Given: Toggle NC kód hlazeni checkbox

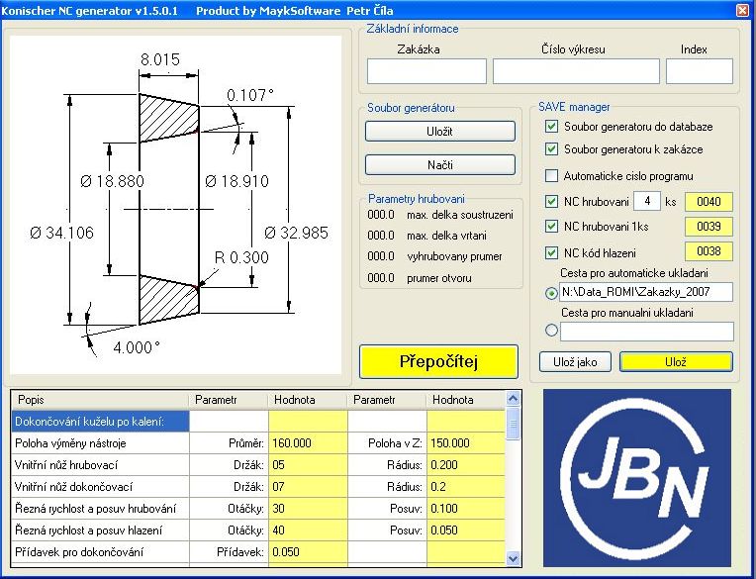Looking at the screenshot, I should point(551,252).
